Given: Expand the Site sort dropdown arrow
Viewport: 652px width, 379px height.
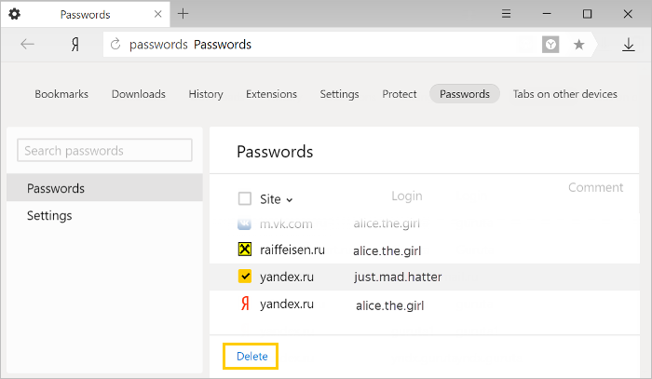Looking at the screenshot, I should [290, 200].
